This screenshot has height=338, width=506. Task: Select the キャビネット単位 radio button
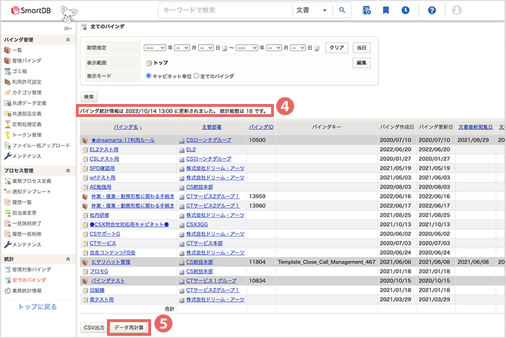coord(148,76)
